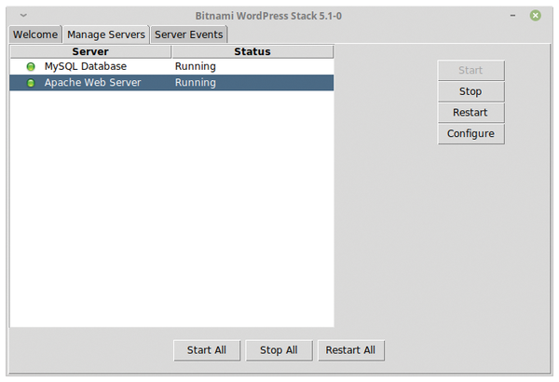This screenshot has width=559, height=382.
Task: Open the Server Events tab
Action: click(x=188, y=34)
